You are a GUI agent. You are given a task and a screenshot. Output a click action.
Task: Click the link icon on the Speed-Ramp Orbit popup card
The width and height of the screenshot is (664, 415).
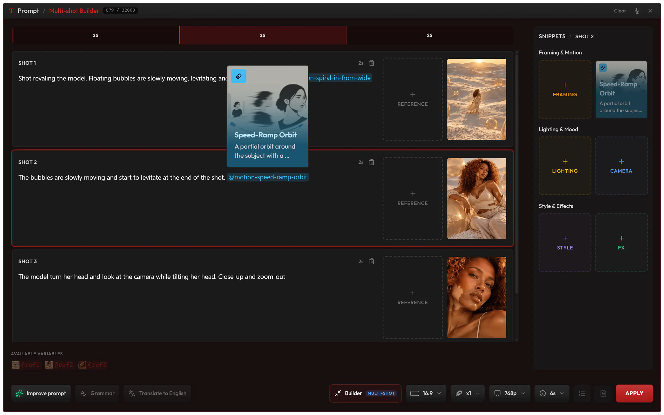point(238,76)
